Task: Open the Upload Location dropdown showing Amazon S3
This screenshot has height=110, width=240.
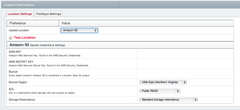Action: [x=79, y=30]
